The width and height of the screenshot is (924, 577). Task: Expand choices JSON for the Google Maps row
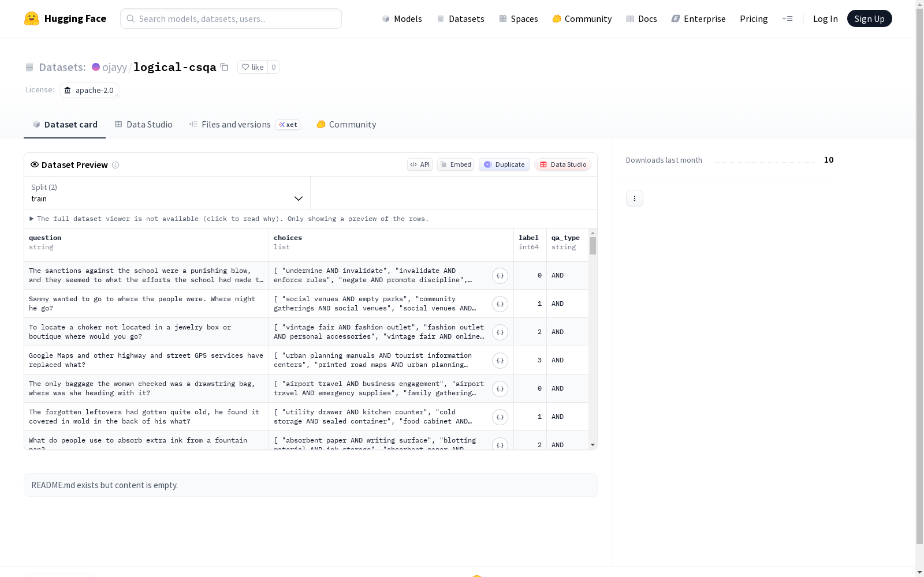click(x=500, y=361)
